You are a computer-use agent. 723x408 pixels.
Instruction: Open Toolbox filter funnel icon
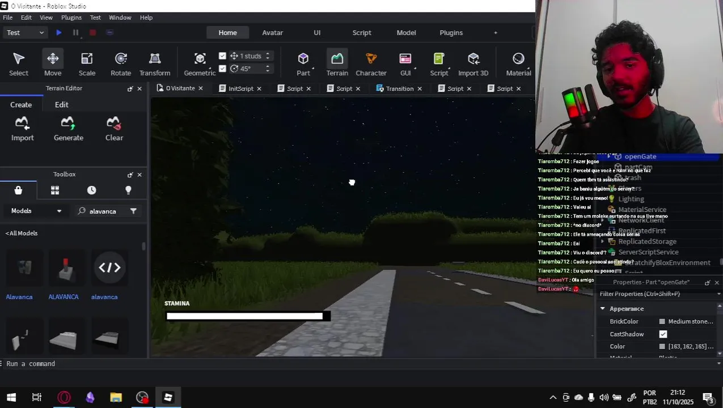tap(133, 211)
